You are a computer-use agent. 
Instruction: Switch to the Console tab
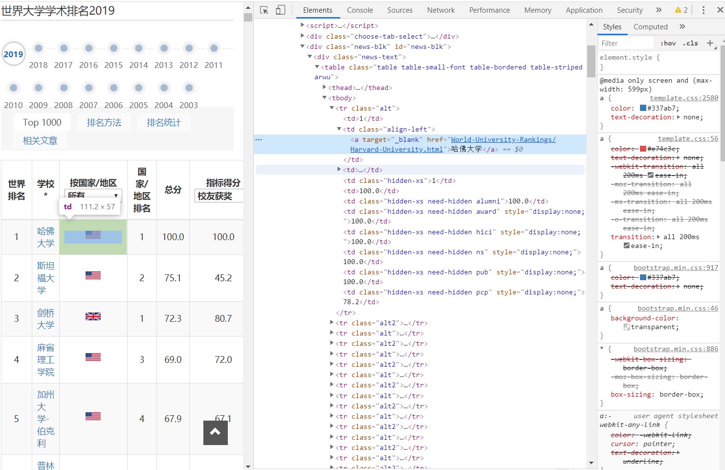360,10
